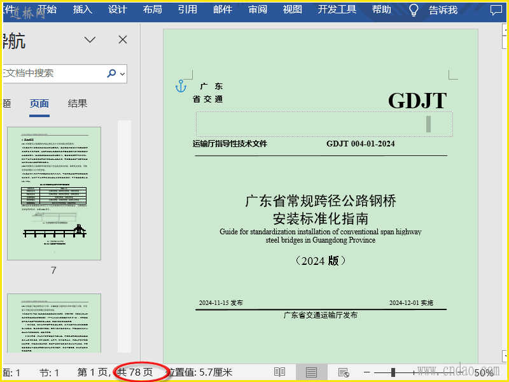
Task: Click the anchor icon on the page
Action: point(181,87)
